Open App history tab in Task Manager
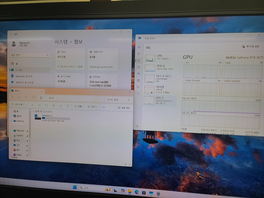Image resolution: width=264 pixels, height=198 pixels. click(x=139, y=67)
